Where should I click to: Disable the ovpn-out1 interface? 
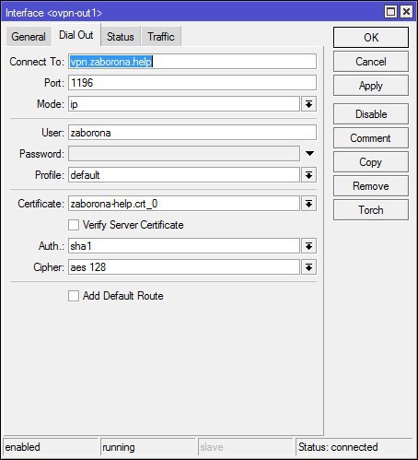pyautogui.click(x=371, y=114)
